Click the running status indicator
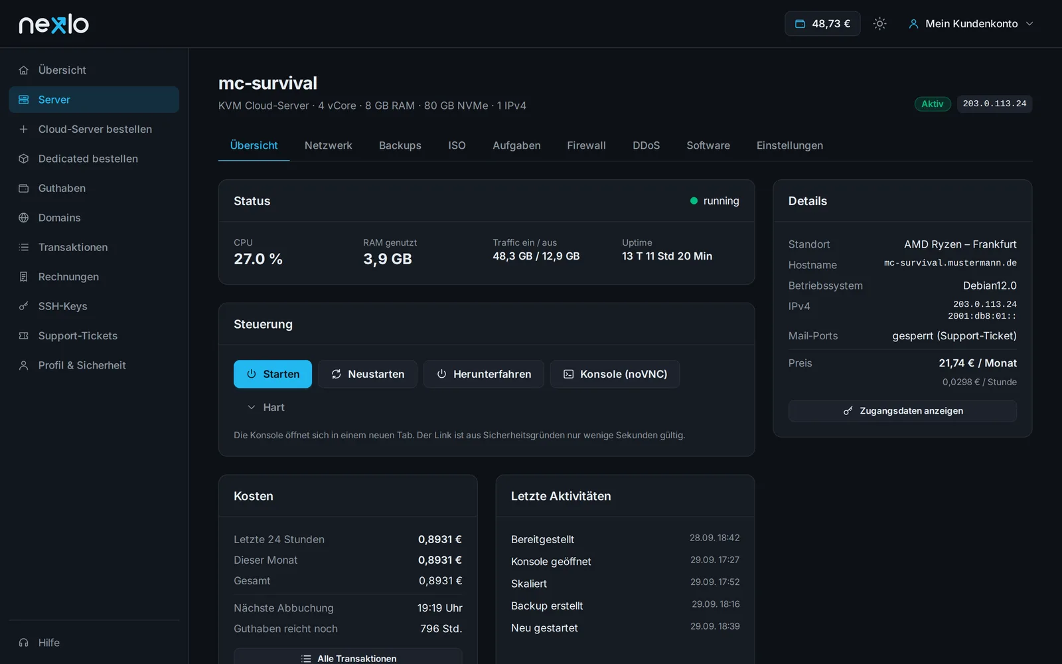Screen dimensions: 1062x664 coord(715,201)
